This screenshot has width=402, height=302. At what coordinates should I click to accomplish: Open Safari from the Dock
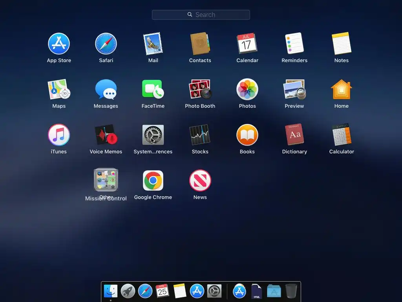145,291
